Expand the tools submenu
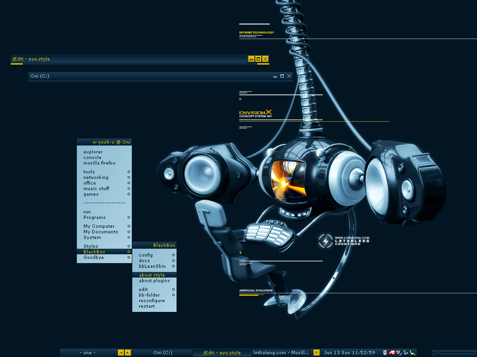Screen dimensions: 477x357 click(x=104, y=172)
